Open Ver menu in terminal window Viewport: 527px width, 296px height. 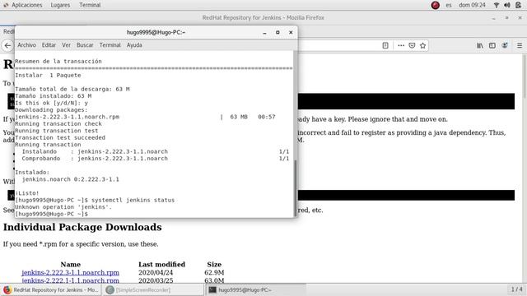pyautogui.click(x=66, y=45)
